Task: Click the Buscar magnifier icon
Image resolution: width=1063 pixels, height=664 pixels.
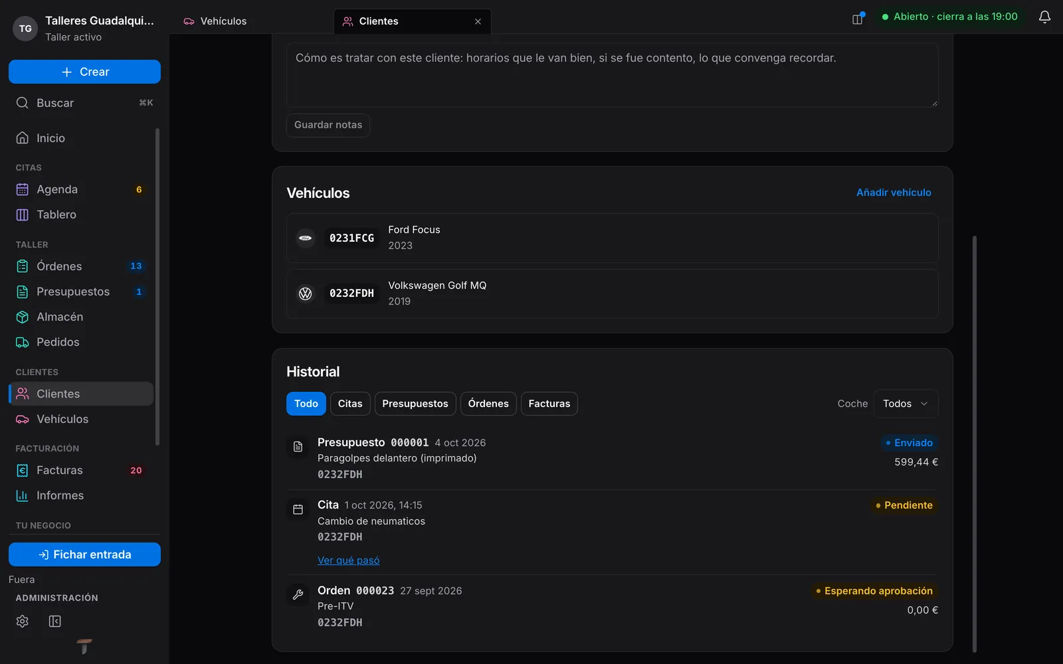Action: tap(22, 103)
